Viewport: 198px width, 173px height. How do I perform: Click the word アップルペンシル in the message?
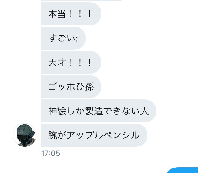click(103, 135)
